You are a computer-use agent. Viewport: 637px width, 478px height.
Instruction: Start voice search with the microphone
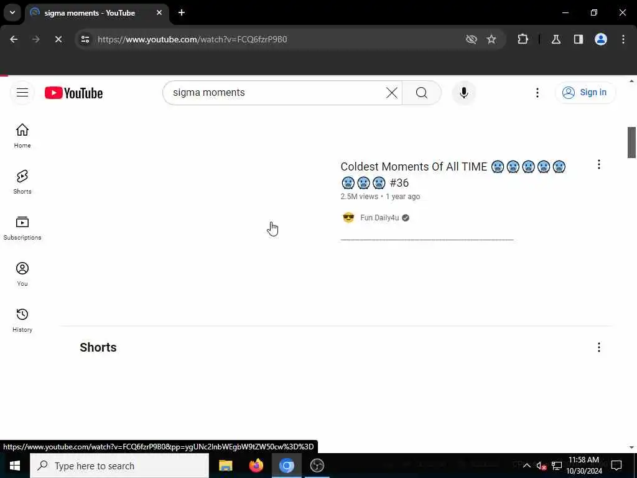coord(463,93)
